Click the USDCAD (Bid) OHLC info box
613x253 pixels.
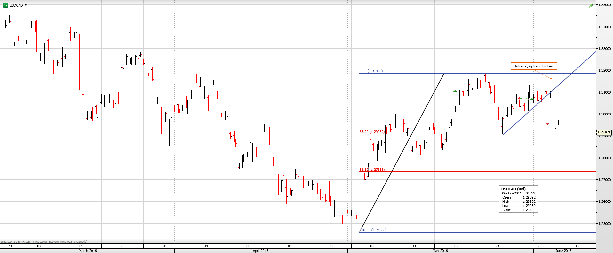(x=518, y=199)
